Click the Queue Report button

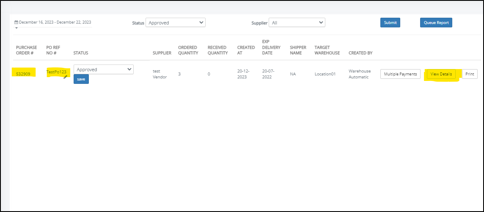[x=436, y=23]
